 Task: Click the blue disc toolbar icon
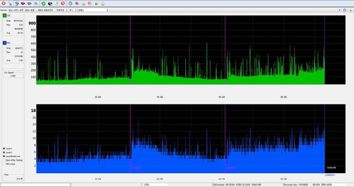coord(70,3)
